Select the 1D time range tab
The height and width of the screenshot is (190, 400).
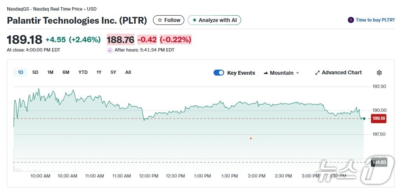[20, 72]
